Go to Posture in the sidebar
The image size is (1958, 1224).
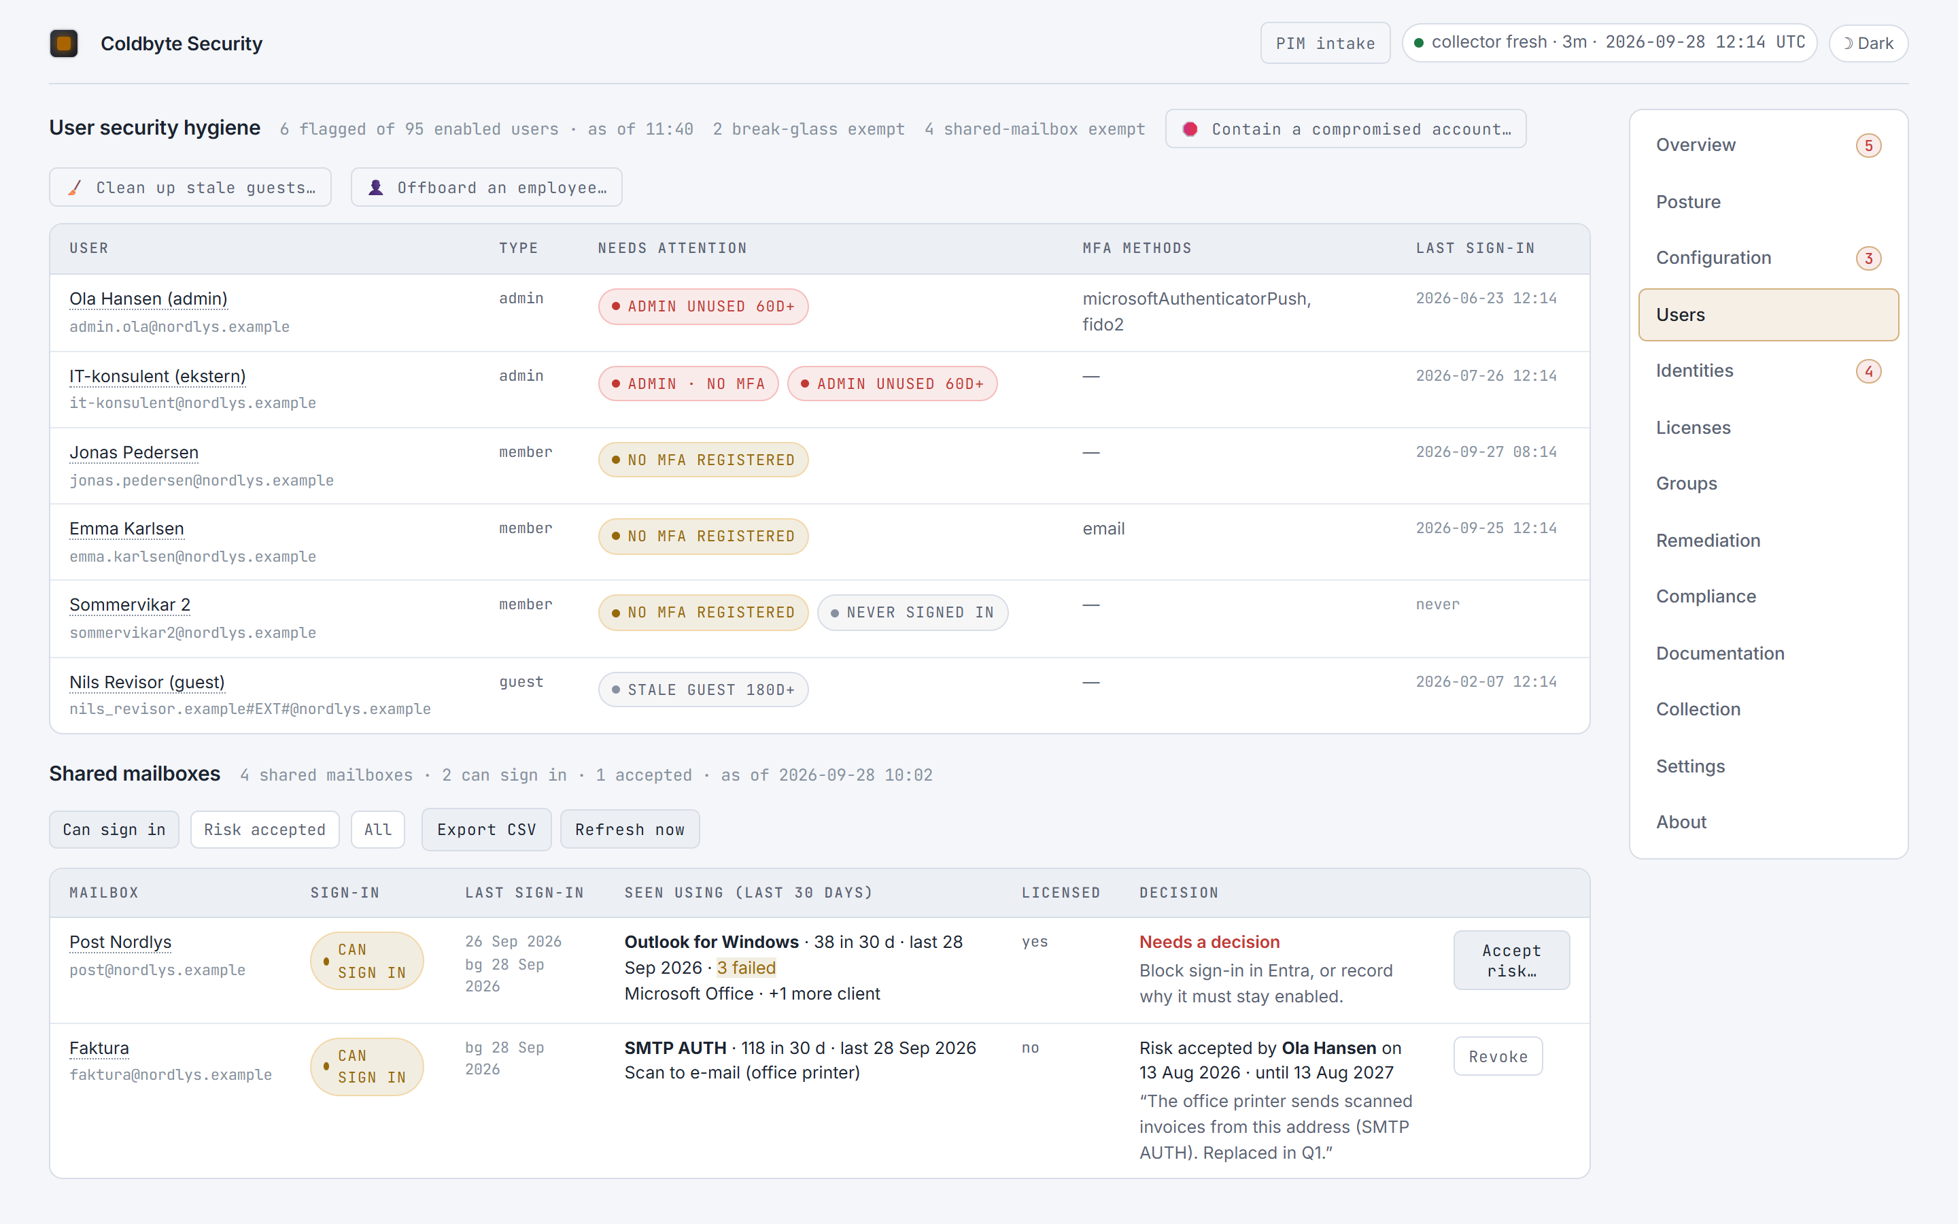pyautogui.click(x=1768, y=201)
